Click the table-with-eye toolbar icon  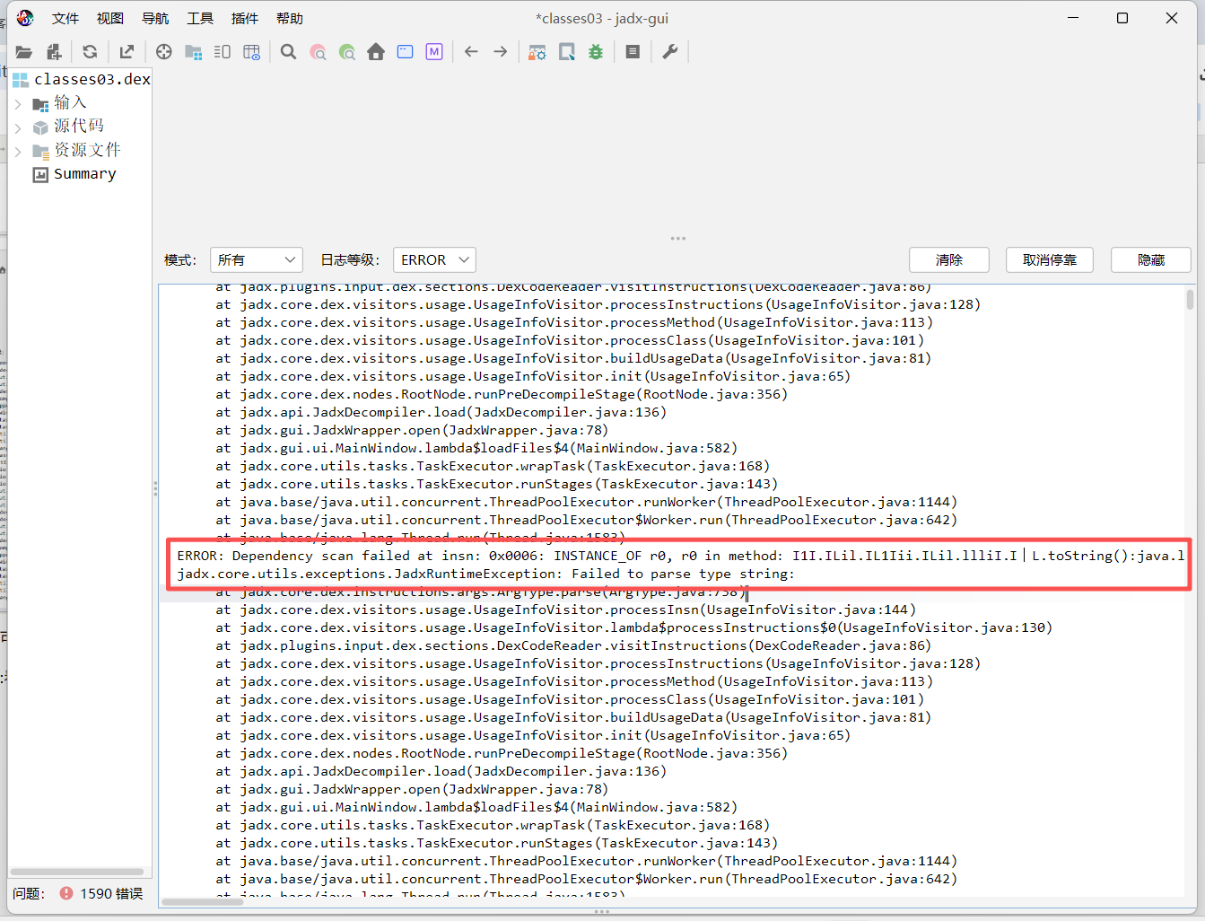click(252, 52)
